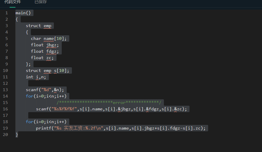The width and height of the screenshot is (262, 152).
Task: Click 'float fdgz;' code line
Action: click(x=45, y=51)
